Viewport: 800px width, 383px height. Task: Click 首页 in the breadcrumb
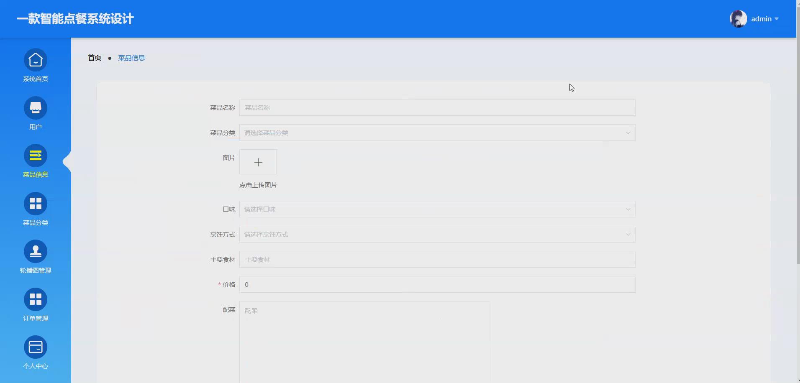tap(94, 57)
